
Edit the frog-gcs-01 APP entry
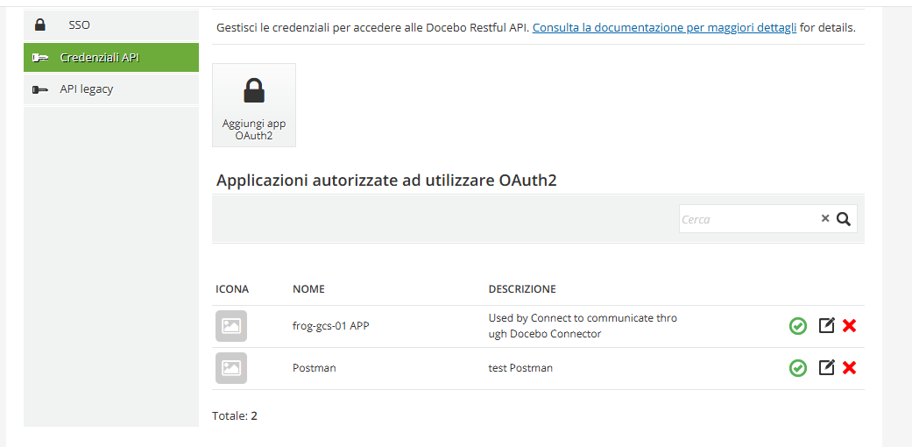tap(826, 325)
